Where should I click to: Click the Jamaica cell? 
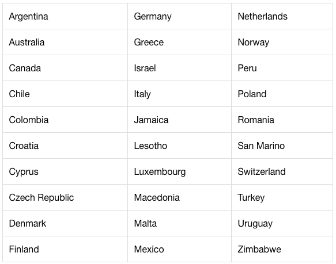pos(180,120)
